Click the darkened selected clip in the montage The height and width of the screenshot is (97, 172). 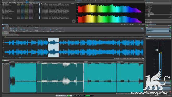[60, 78]
